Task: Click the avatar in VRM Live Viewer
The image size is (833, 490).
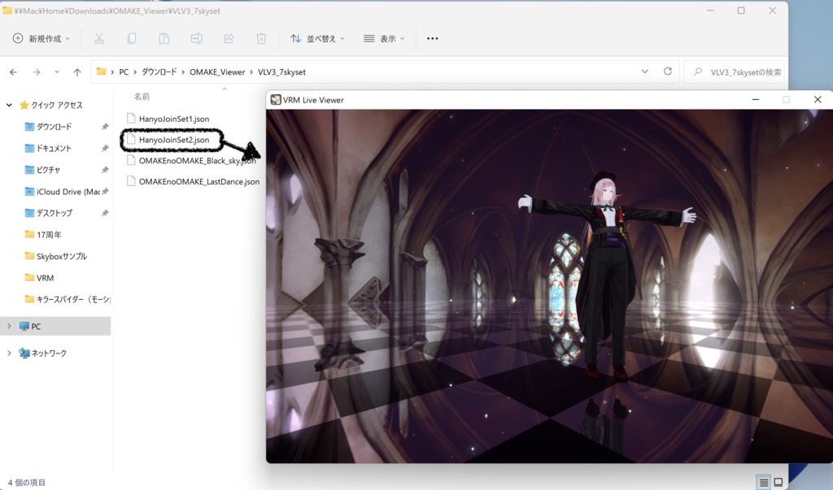Action: pos(605,276)
